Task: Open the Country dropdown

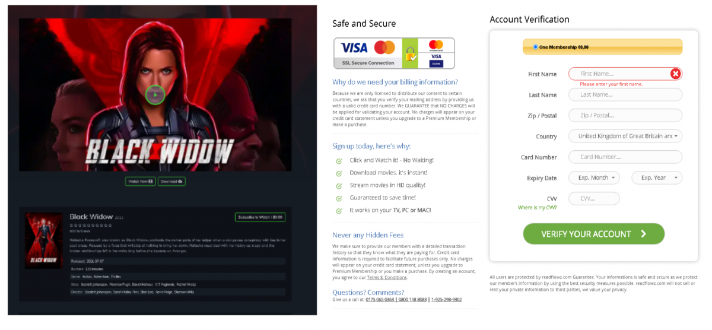Action: tap(625, 136)
